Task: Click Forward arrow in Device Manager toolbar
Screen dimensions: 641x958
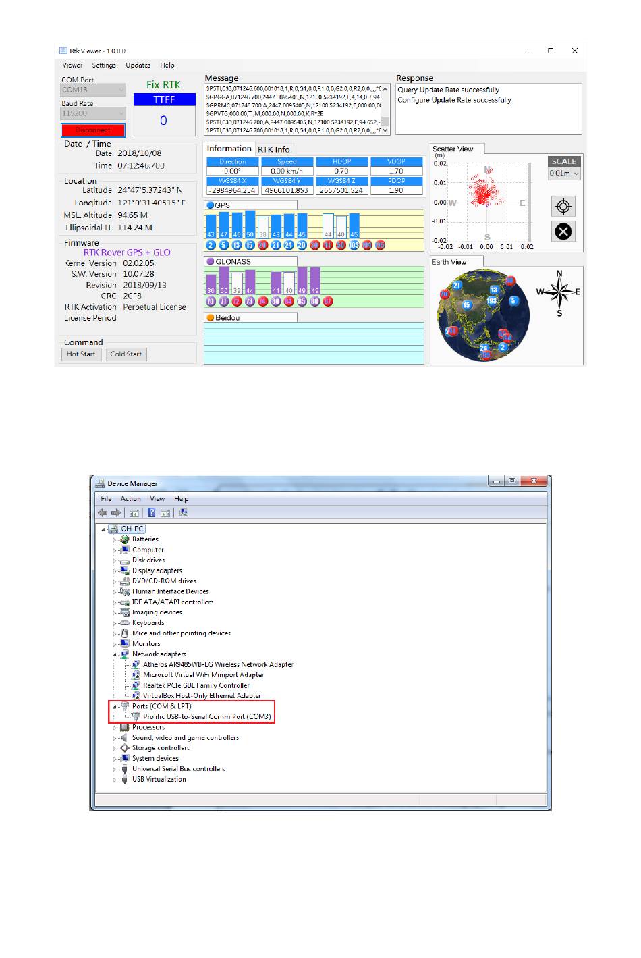Action: click(x=116, y=513)
